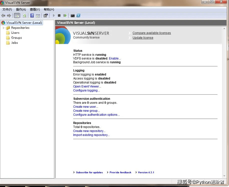Open the 帮助(H) menu
The width and height of the screenshot is (229, 187).
coord(49,9)
